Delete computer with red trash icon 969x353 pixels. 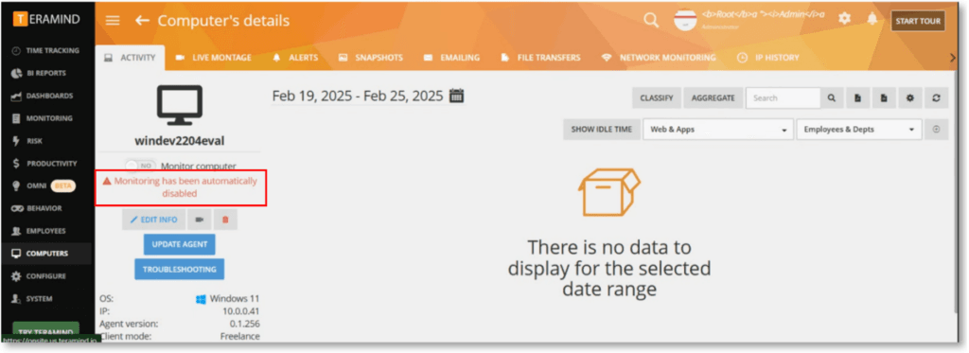click(225, 220)
